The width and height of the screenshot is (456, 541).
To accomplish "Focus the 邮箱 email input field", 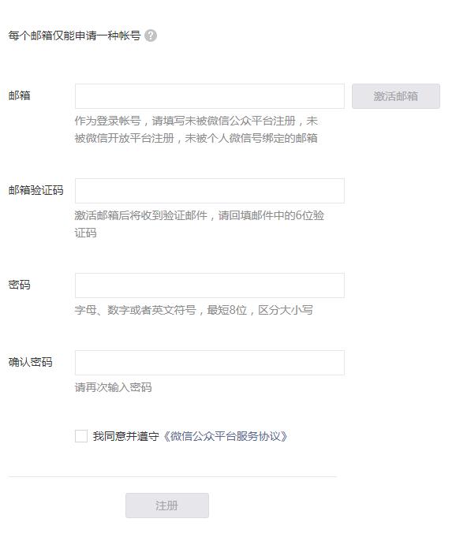I will [x=210, y=96].
